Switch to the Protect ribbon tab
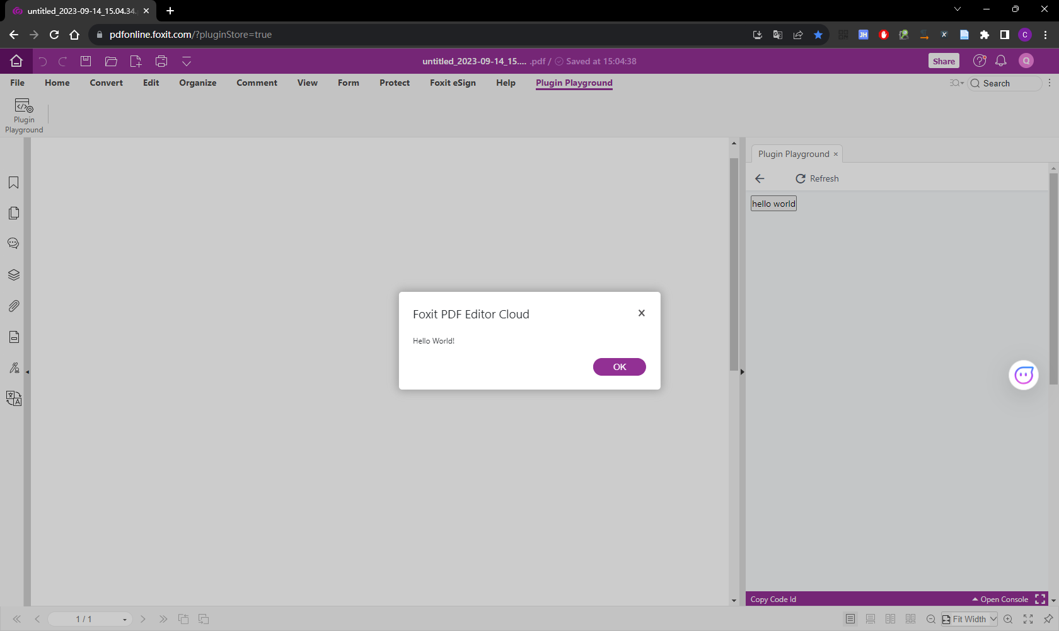Image resolution: width=1059 pixels, height=631 pixels. point(394,83)
